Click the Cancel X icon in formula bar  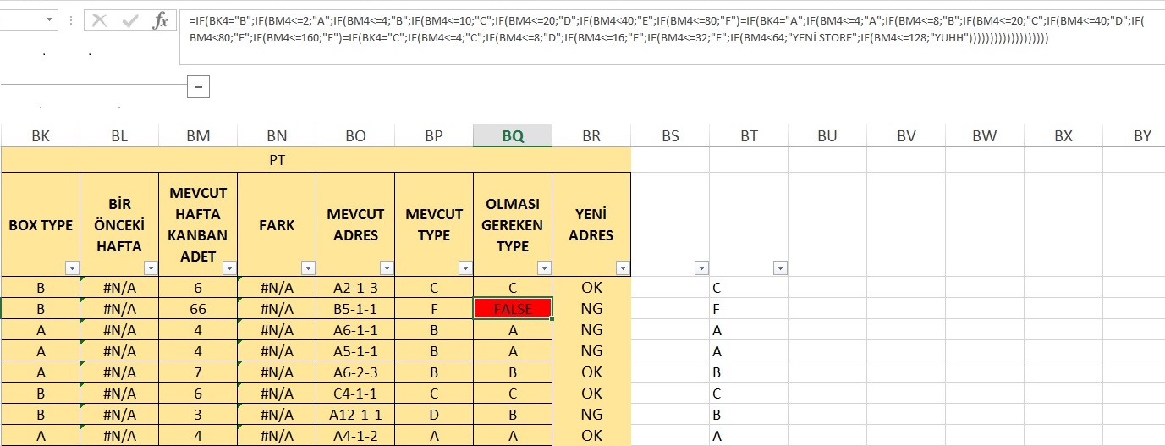point(100,21)
